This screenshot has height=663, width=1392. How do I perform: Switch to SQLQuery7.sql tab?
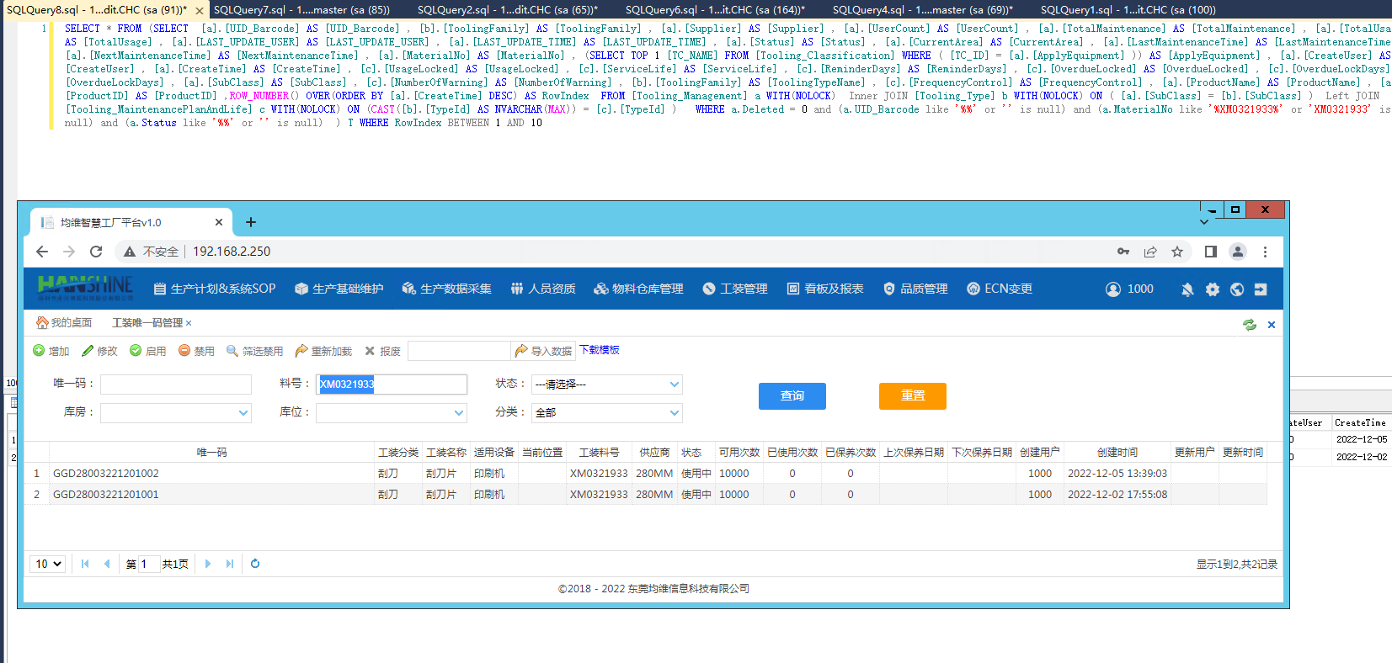click(x=301, y=10)
